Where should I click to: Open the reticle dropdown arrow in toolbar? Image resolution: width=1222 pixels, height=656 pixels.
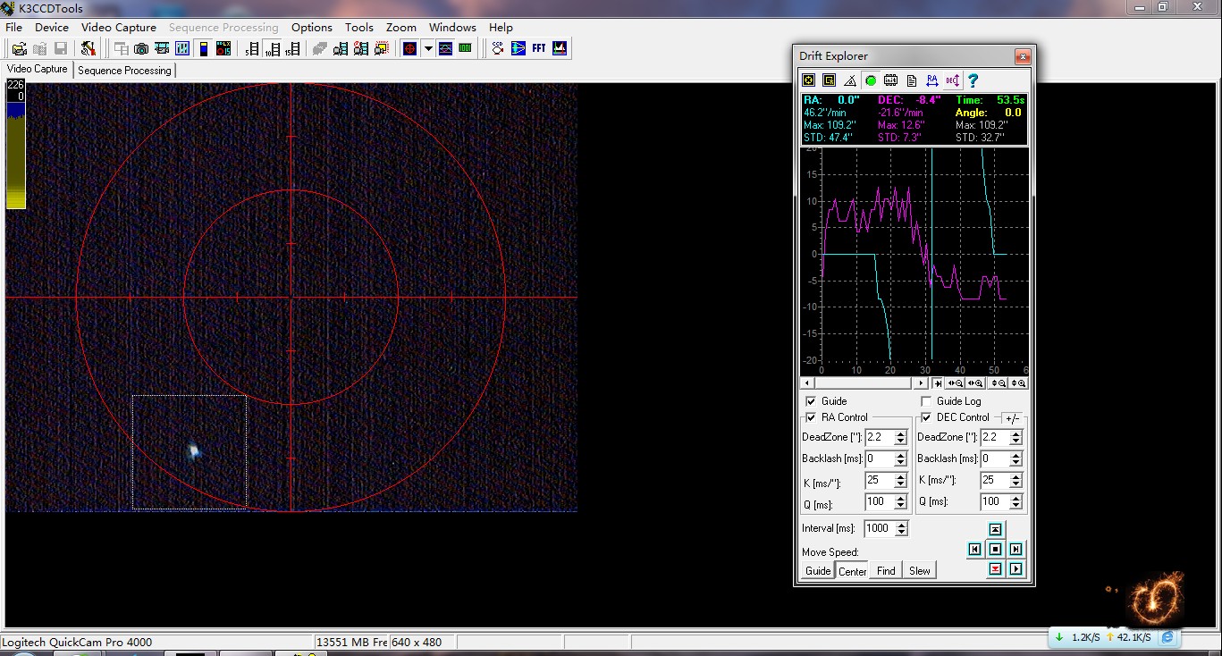pos(427,48)
